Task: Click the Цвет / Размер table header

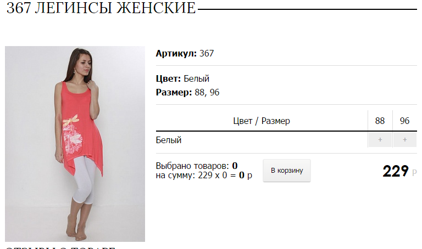Action: [262, 121]
